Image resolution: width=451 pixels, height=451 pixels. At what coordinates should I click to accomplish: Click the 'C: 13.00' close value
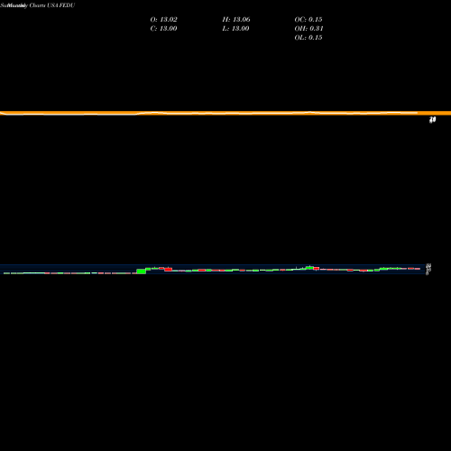click(x=163, y=29)
